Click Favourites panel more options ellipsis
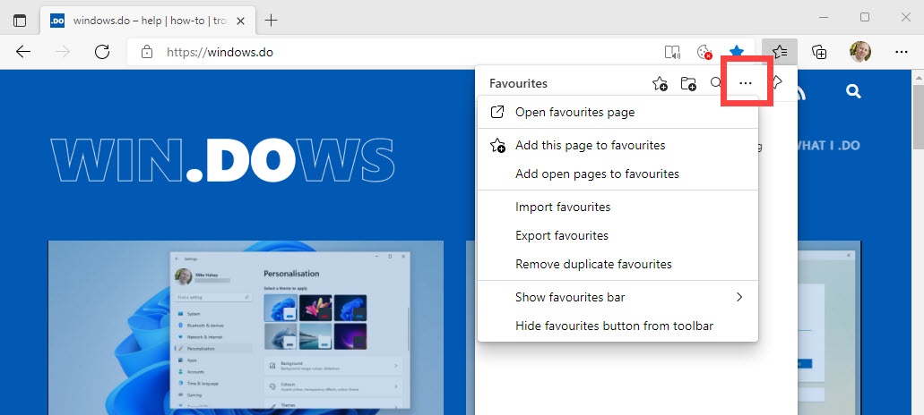This screenshot has height=415, width=924. 746,83
